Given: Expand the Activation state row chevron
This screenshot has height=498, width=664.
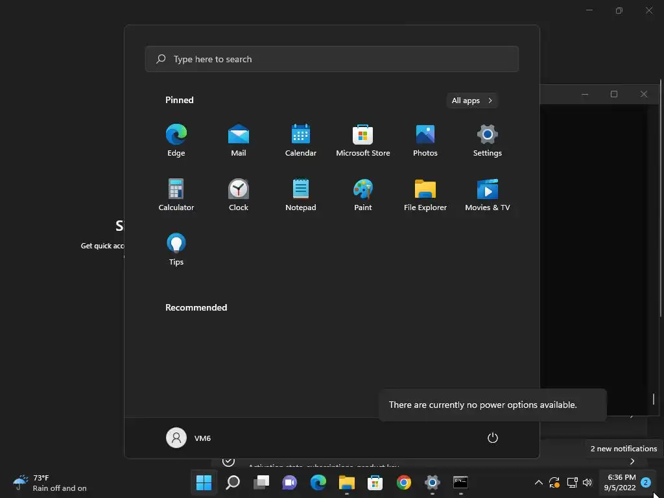Looking at the screenshot, I should click(632, 461).
